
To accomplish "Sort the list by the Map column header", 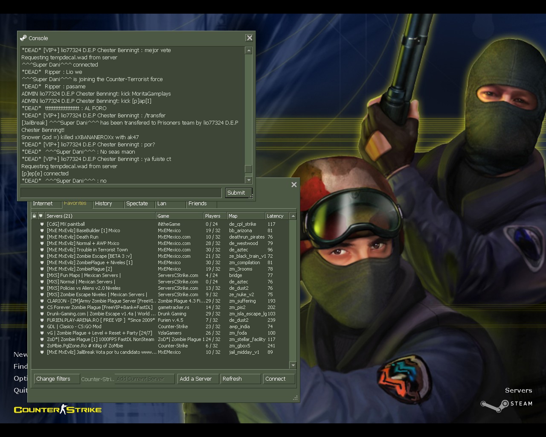I will pyautogui.click(x=246, y=216).
